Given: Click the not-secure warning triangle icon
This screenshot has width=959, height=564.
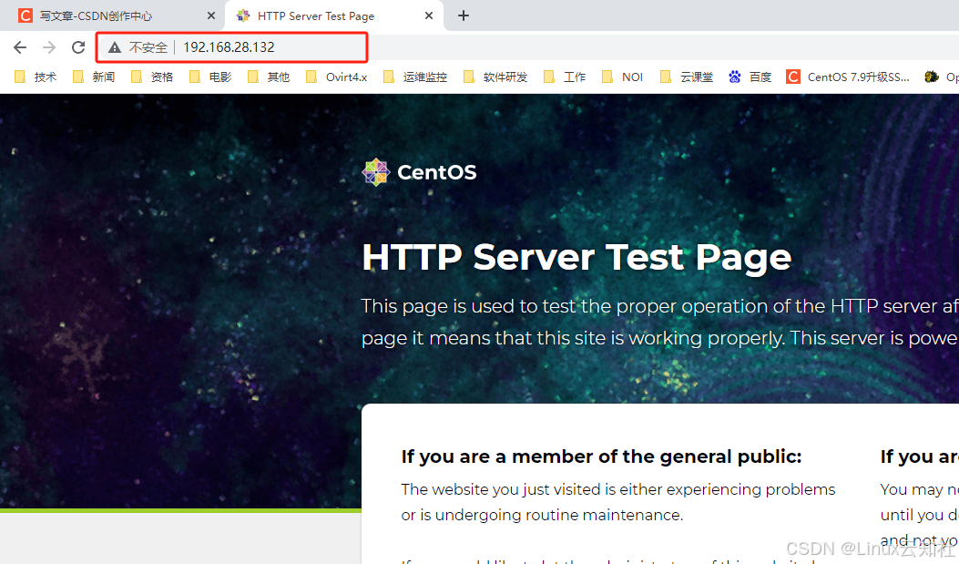Looking at the screenshot, I should click(115, 47).
